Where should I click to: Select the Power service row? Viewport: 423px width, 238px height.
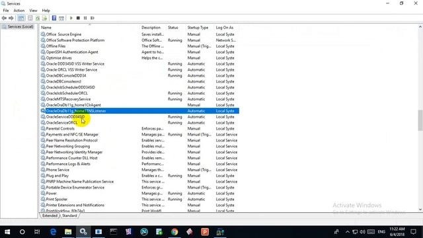pyautogui.click(x=139, y=194)
